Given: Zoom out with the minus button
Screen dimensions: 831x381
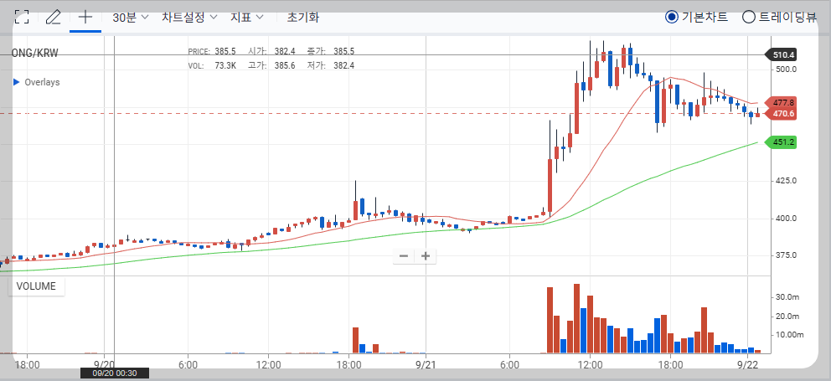Looking at the screenshot, I should pos(404,256).
